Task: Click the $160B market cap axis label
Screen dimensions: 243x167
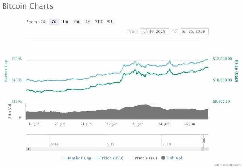Action: 17,80
